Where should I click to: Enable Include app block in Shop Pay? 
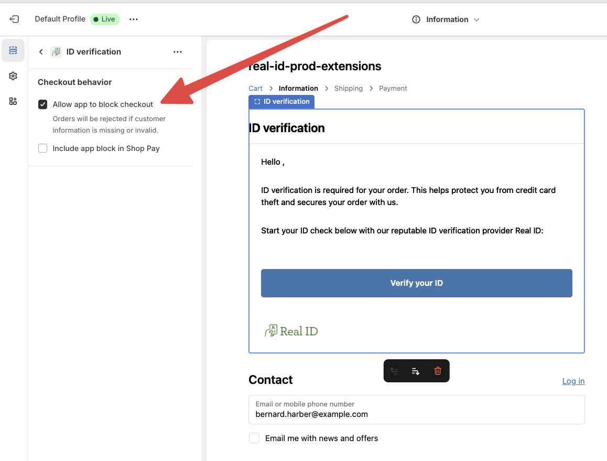click(x=42, y=148)
